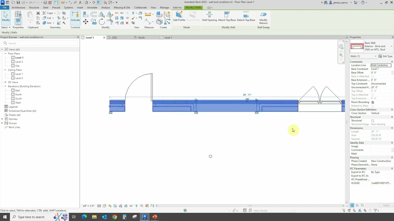Click the Detach Top/Base tool
This screenshot has width=394, height=221.
tap(246, 17)
